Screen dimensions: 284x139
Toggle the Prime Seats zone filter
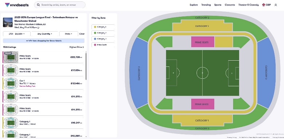tap(103, 45)
